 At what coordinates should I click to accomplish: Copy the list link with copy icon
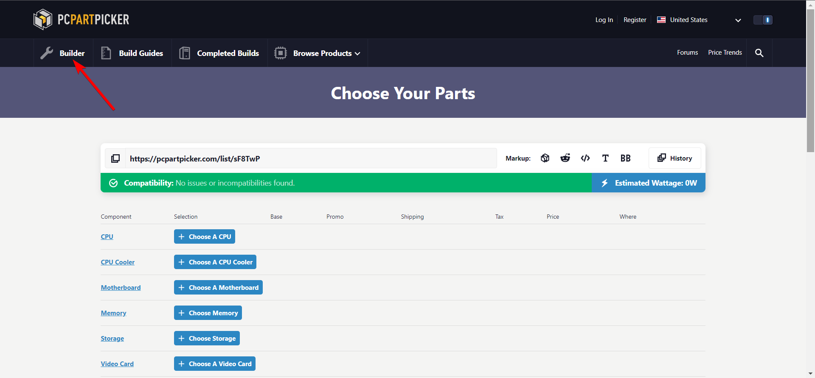click(115, 158)
